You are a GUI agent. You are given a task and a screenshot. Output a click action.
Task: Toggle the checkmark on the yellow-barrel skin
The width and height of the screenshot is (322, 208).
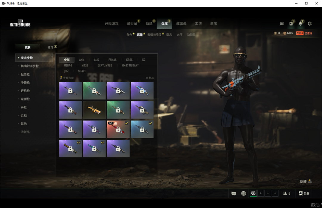[x=79, y=142]
